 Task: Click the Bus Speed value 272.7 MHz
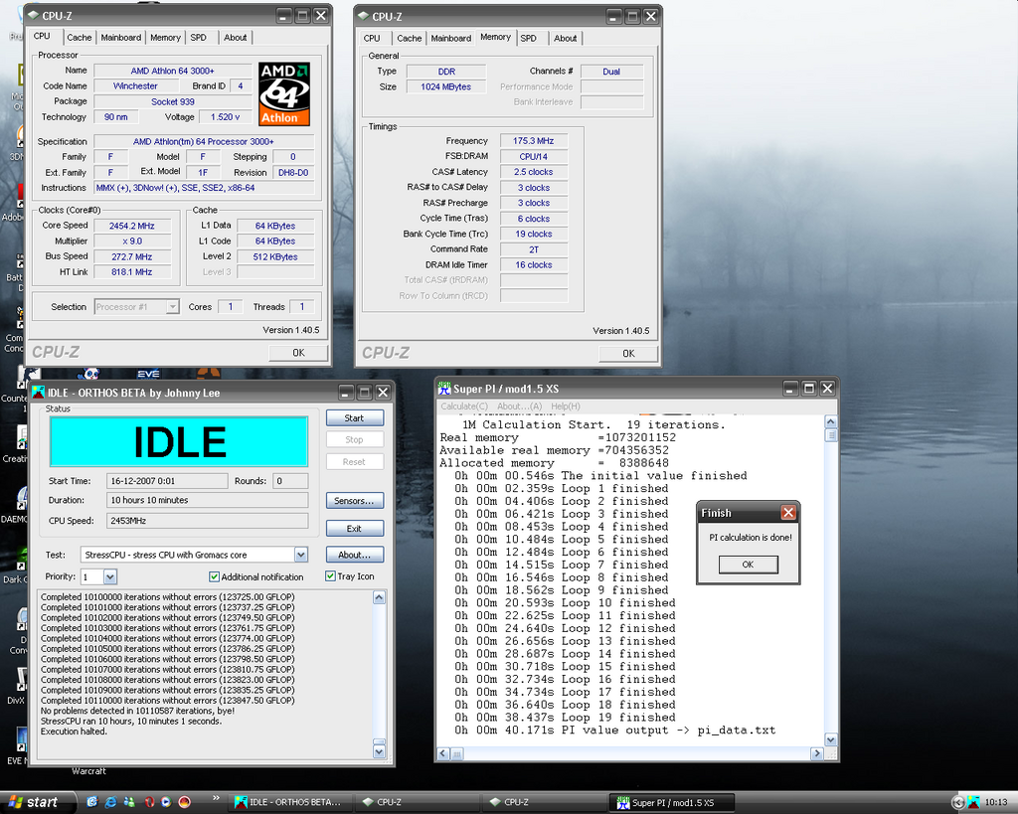[x=132, y=257]
